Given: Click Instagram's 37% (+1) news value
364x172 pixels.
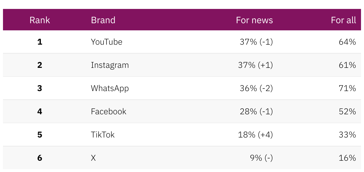Looking at the screenshot, I should pos(255,65).
